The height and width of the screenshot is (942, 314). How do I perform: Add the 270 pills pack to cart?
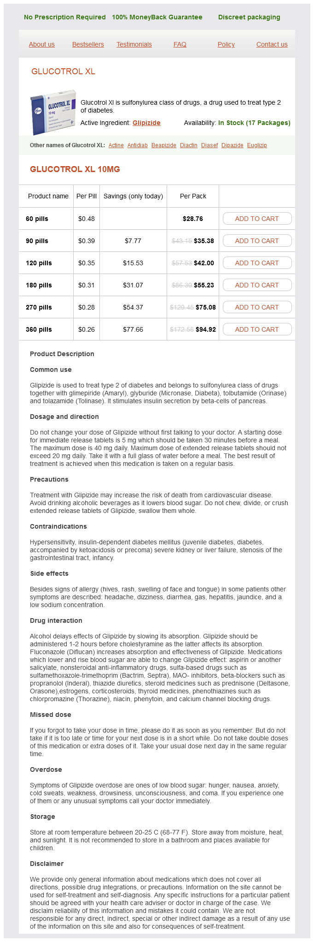click(x=257, y=307)
